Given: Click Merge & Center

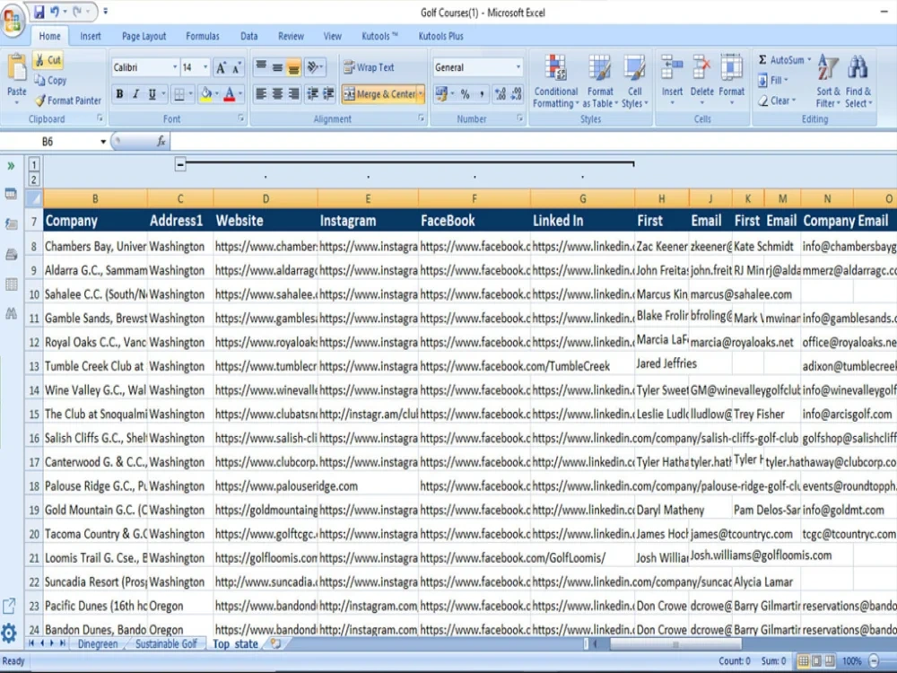Looking at the screenshot, I should 379,94.
